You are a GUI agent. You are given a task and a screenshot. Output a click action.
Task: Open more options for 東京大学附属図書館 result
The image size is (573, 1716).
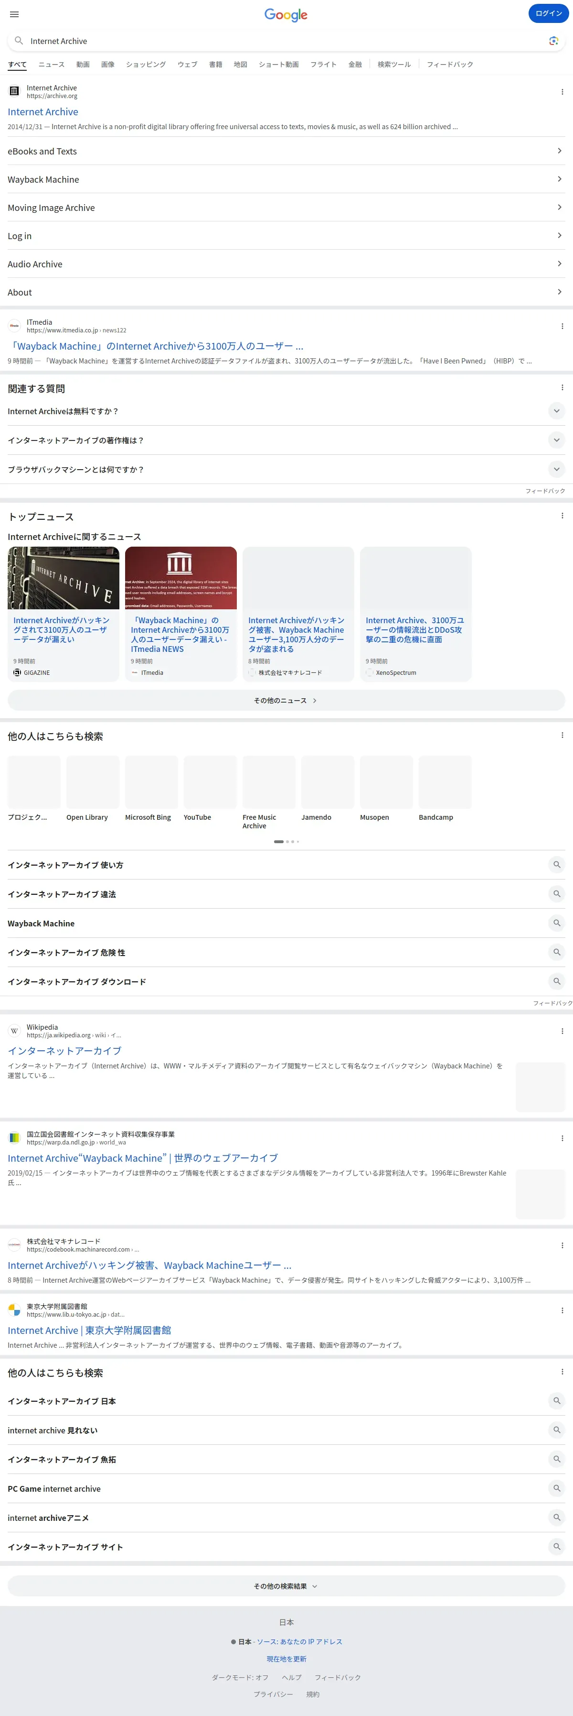click(562, 1310)
